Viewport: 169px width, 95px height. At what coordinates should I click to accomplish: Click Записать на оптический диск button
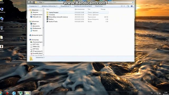(83, 6)
